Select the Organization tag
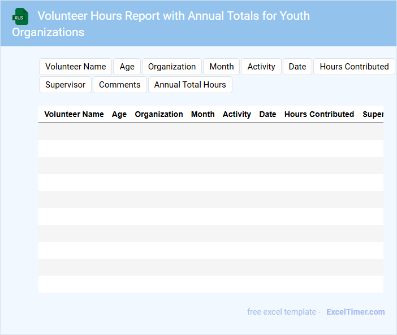Screen dimensions: 397x335 172,67
